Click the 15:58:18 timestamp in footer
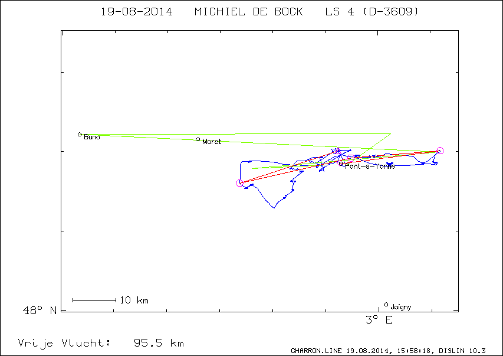The height and width of the screenshot is (356, 503). [x=416, y=351]
